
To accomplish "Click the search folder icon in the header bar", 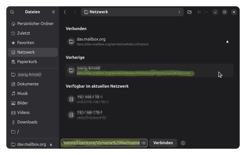I will [190, 12].
